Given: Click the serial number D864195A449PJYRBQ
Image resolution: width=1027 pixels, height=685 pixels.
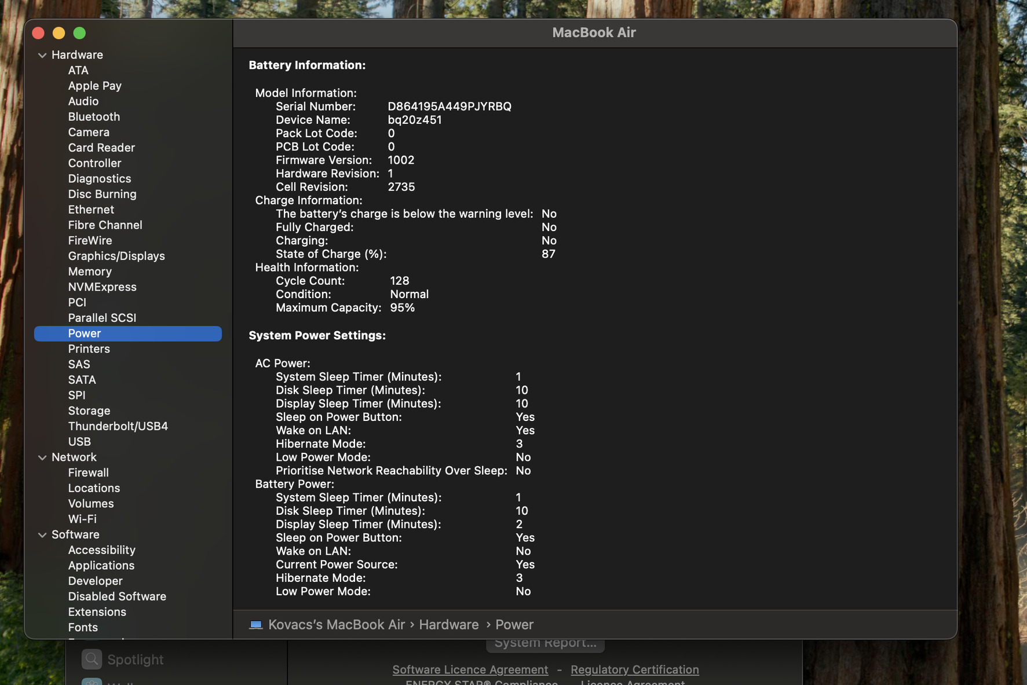Looking at the screenshot, I should point(449,107).
